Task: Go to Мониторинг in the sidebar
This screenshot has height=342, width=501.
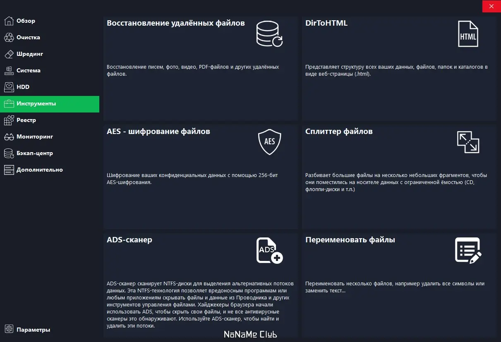Action: [x=50, y=136]
